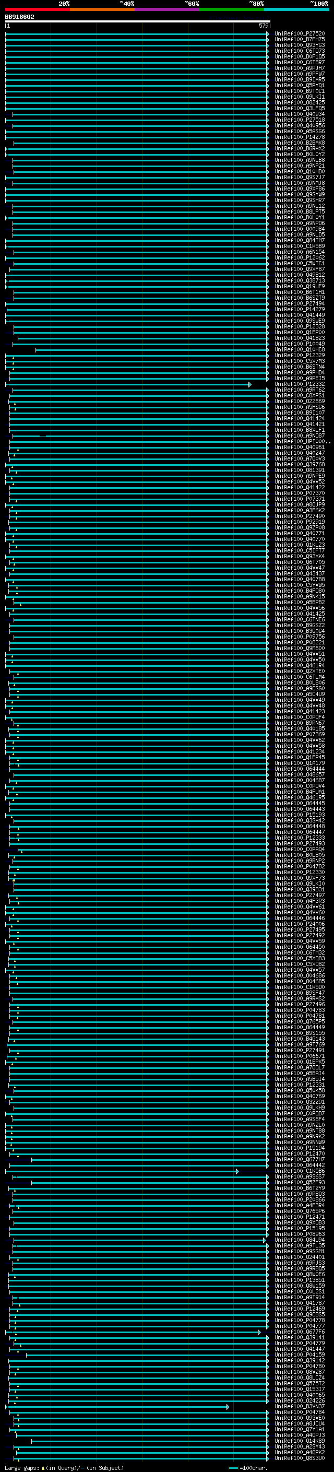Select hit label UniRef100_P10049
The image size is (334, 1472).
(300, 344)
